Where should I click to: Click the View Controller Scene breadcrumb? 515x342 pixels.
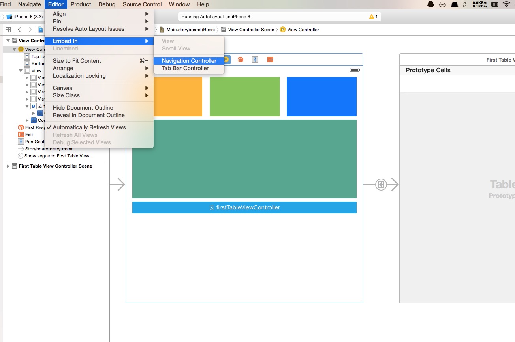[x=248, y=30]
